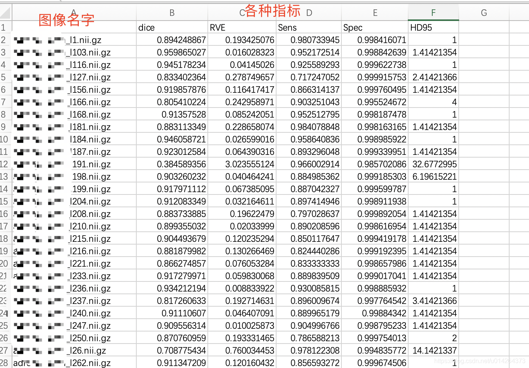This screenshot has width=529, height=368.
Task: Select column F header
Action: point(433,13)
